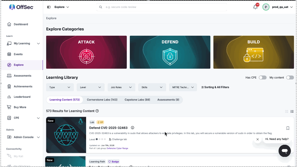
Task: Select the Learning Content (573) tab
Action: click(x=65, y=100)
